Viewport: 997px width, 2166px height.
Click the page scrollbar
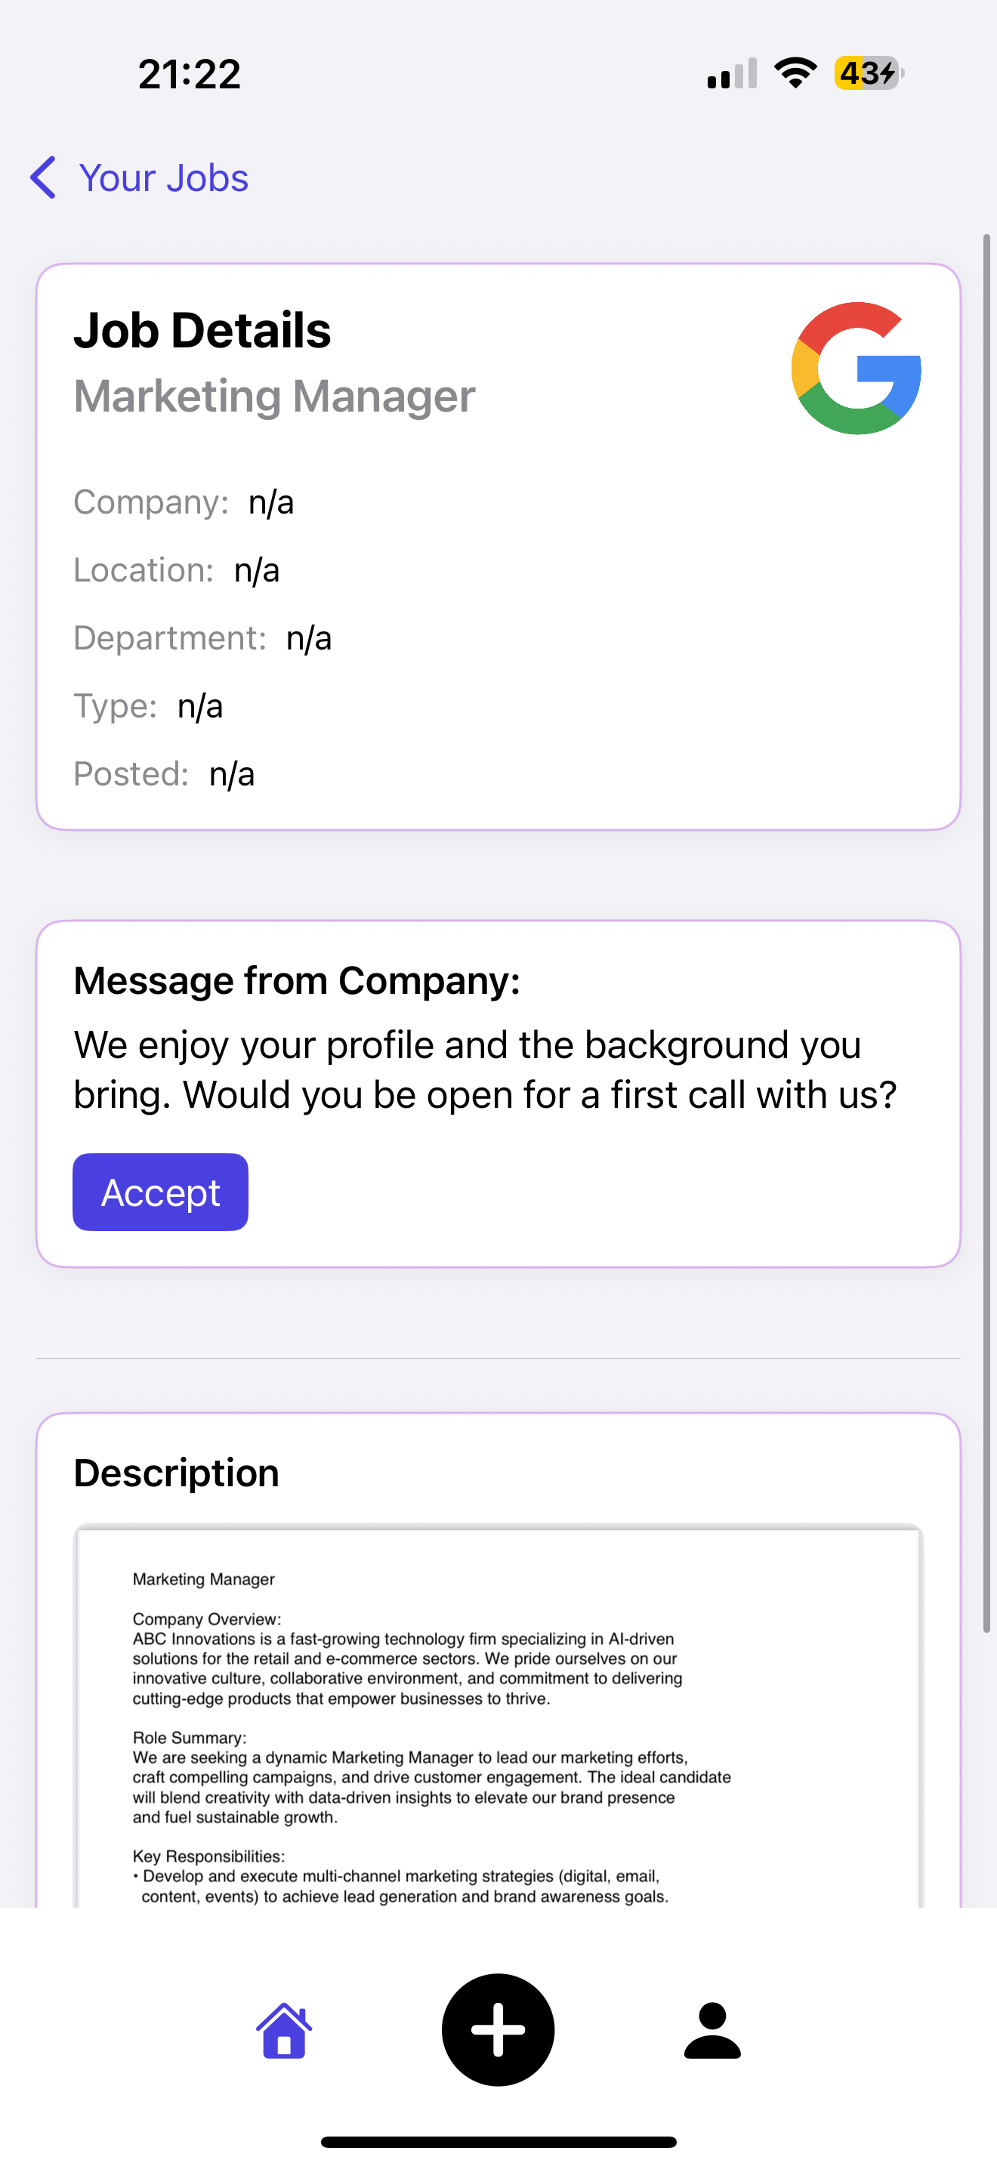tap(987, 933)
